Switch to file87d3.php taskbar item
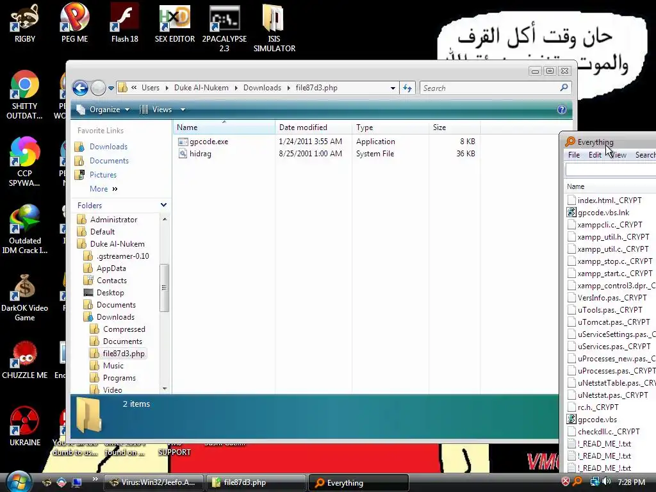This screenshot has height=492, width=656. tap(255, 482)
